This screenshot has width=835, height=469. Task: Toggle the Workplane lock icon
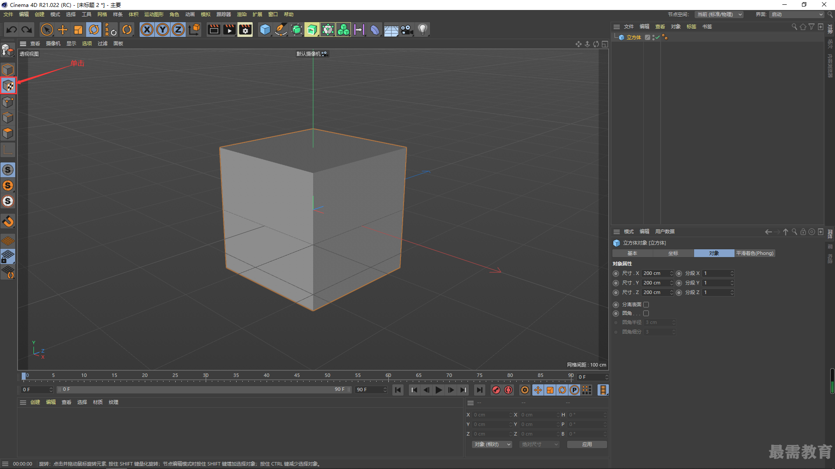(8, 256)
